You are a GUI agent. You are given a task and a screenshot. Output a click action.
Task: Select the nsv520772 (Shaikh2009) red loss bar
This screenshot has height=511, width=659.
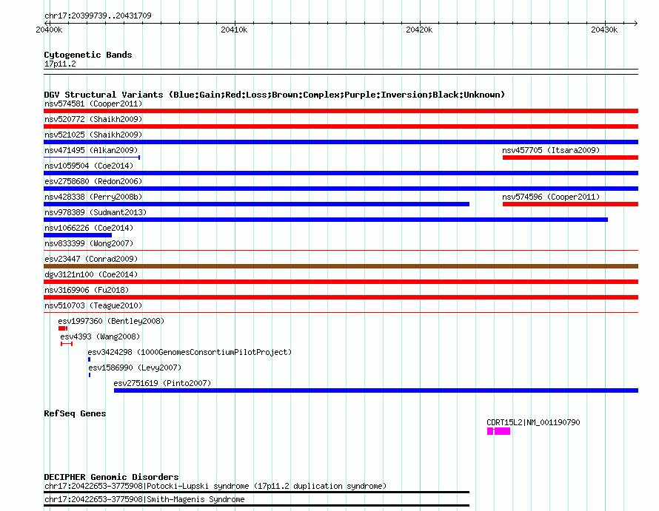(341, 126)
